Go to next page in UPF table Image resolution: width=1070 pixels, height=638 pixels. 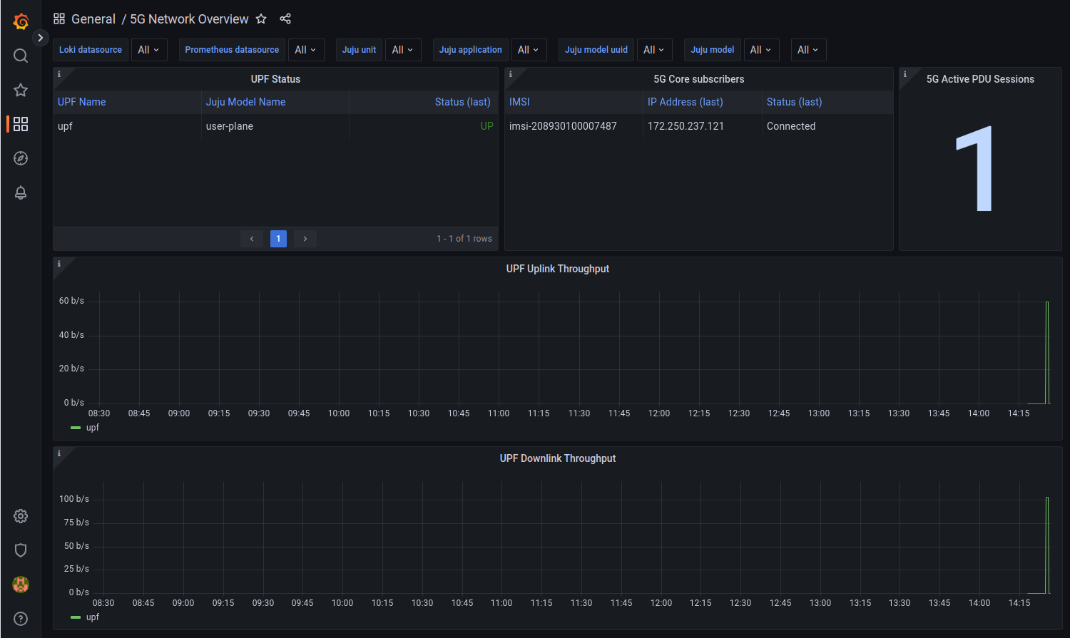pos(305,239)
